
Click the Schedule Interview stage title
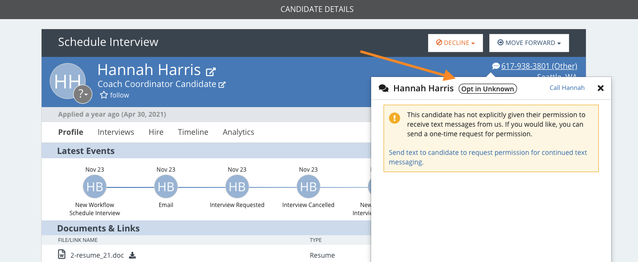point(108,42)
